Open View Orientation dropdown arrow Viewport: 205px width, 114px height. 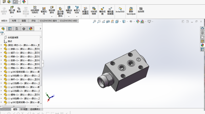(120, 22)
